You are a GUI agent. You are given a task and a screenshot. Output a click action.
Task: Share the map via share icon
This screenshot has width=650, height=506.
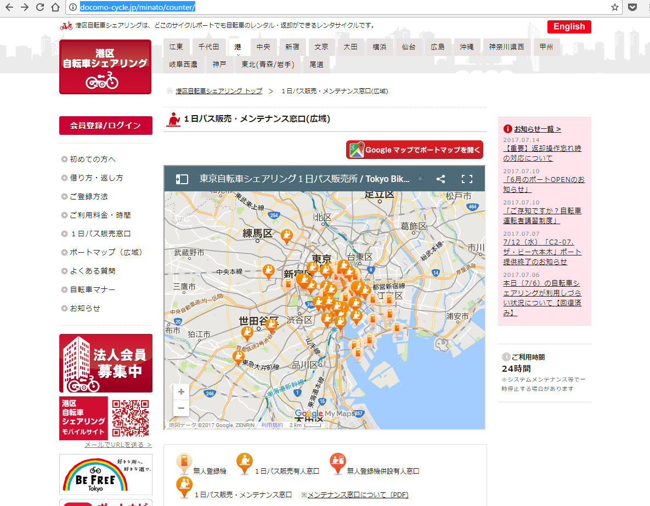[440, 179]
